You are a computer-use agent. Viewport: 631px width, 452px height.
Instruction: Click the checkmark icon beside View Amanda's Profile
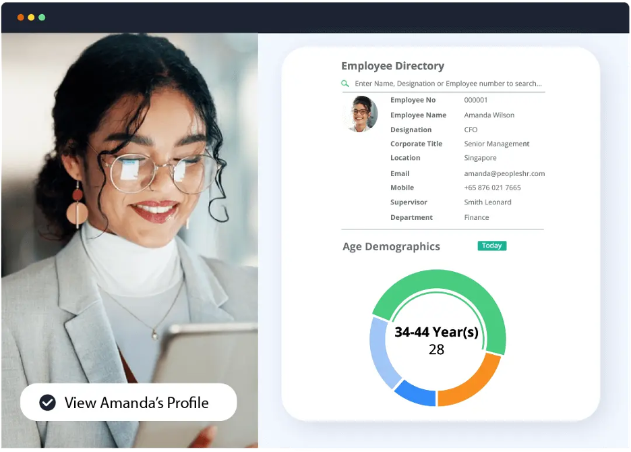pyautogui.click(x=47, y=403)
